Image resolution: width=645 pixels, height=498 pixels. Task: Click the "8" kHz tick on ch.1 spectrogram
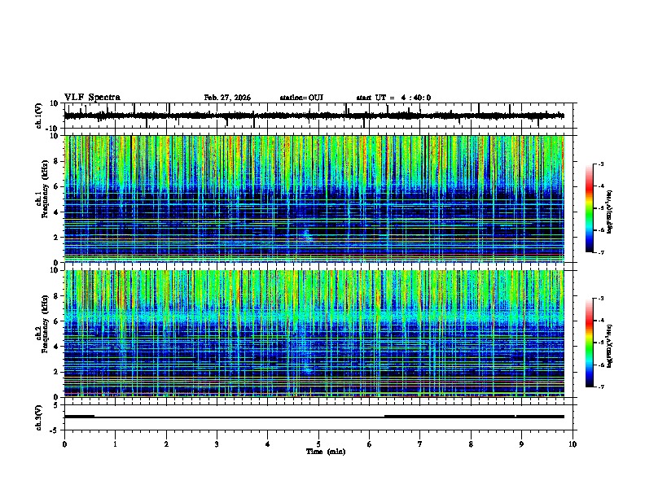tap(56, 161)
